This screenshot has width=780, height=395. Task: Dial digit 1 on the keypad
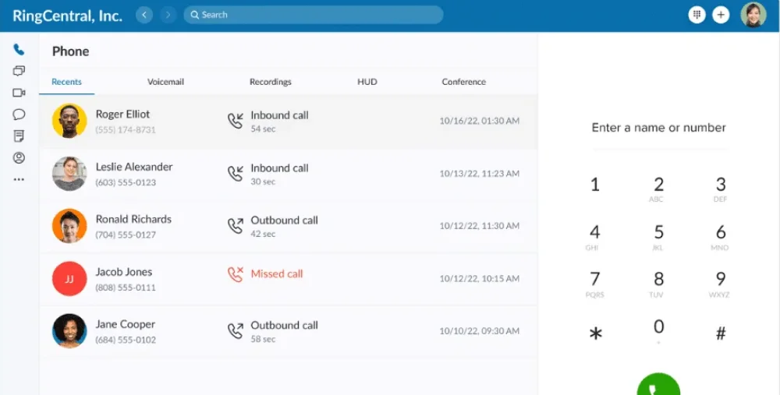click(x=595, y=185)
